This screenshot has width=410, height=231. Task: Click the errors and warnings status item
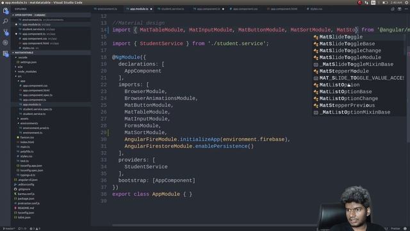[35, 228]
